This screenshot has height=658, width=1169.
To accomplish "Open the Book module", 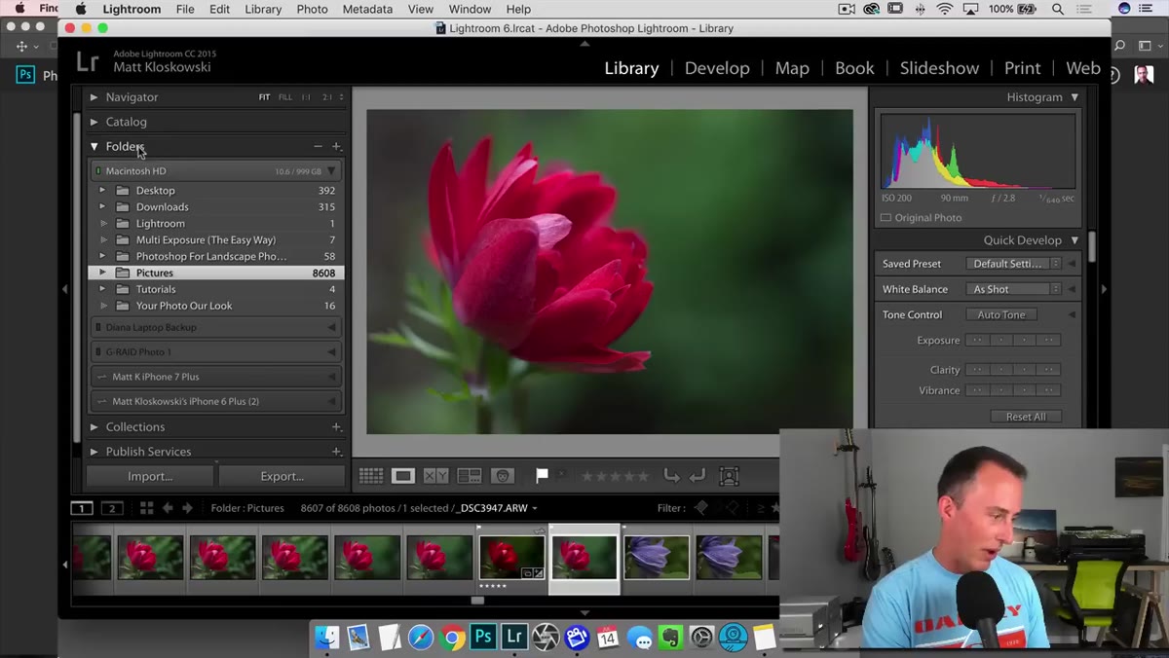I will click(x=854, y=68).
